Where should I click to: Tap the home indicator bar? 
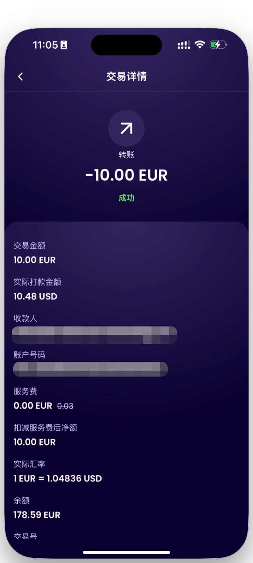[126, 552]
